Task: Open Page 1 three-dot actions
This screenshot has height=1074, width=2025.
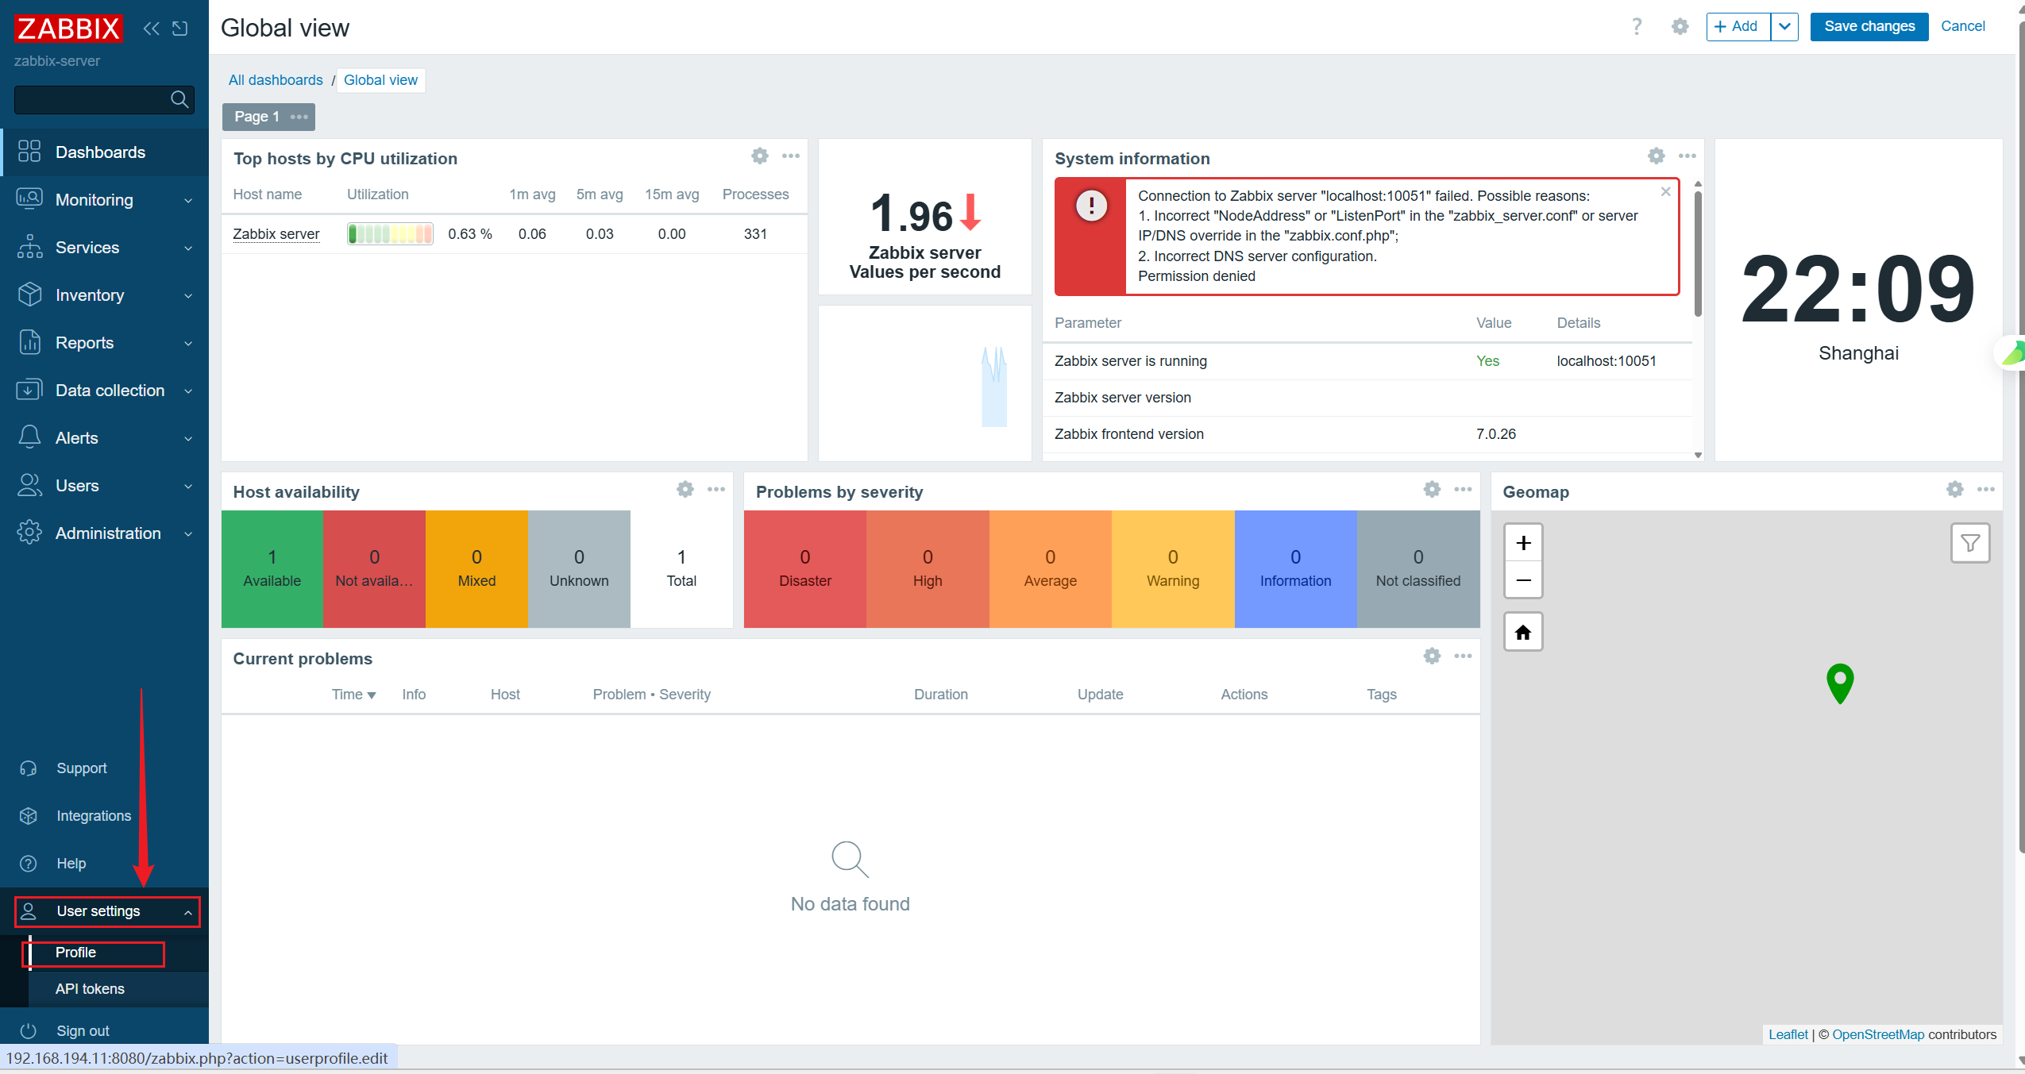Action: pos(299,117)
